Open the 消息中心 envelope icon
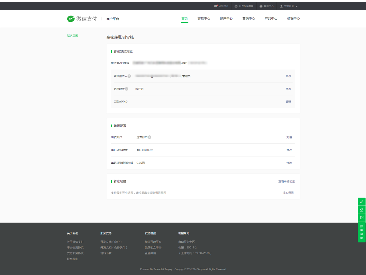This screenshot has width=366, height=275. click(216, 6)
